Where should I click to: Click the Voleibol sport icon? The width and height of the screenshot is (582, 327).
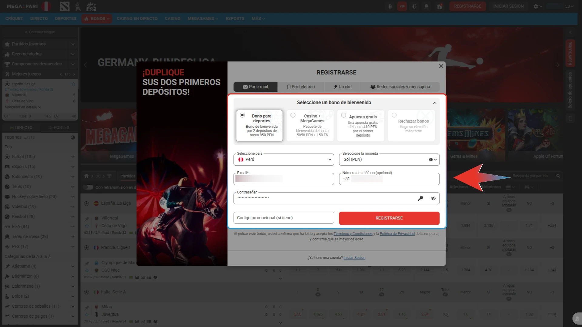pos(7,207)
